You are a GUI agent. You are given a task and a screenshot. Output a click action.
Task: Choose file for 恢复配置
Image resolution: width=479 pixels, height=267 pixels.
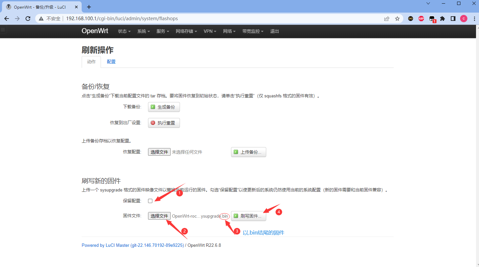[x=159, y=152]
